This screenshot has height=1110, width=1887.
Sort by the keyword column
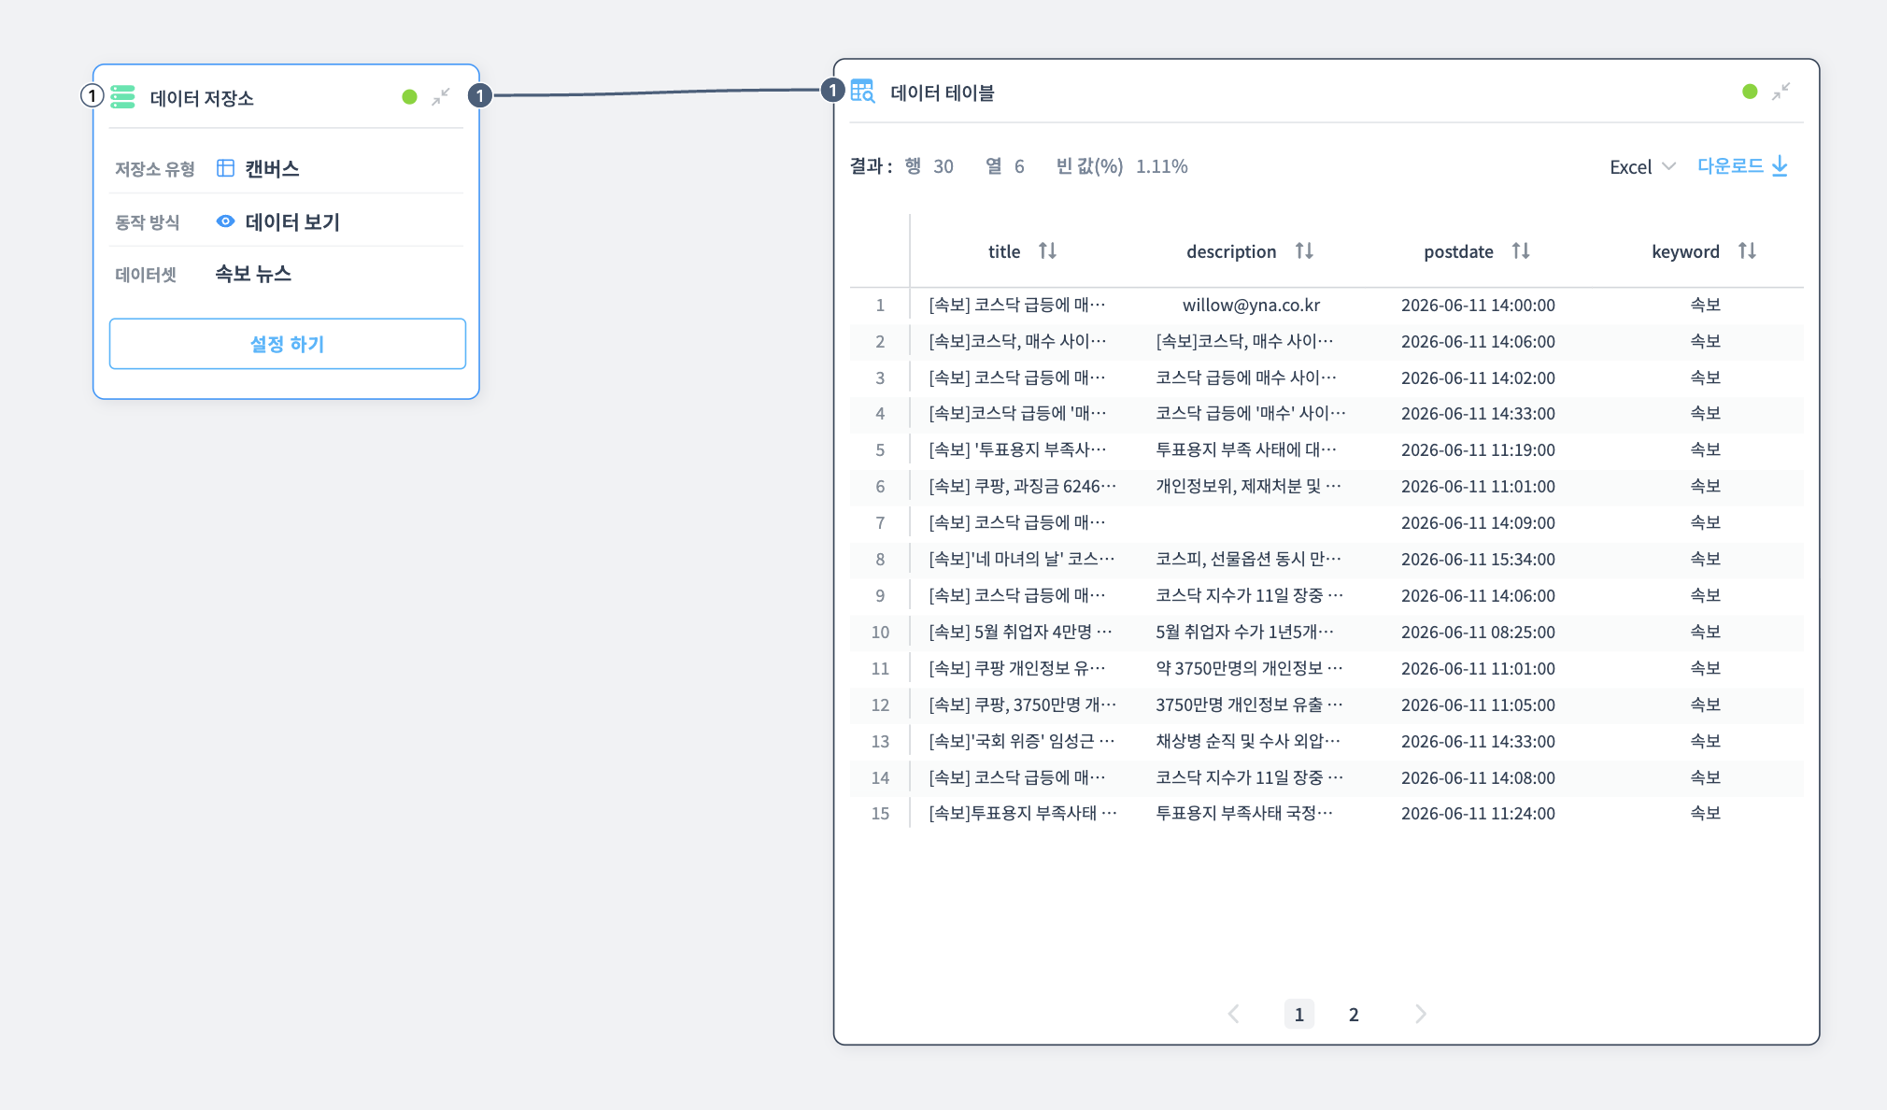1748,250
